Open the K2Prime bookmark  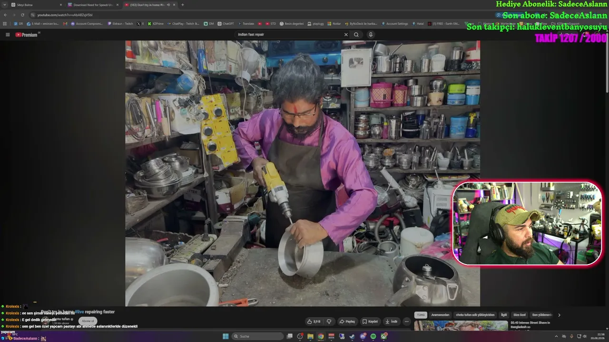pos(156,23)
